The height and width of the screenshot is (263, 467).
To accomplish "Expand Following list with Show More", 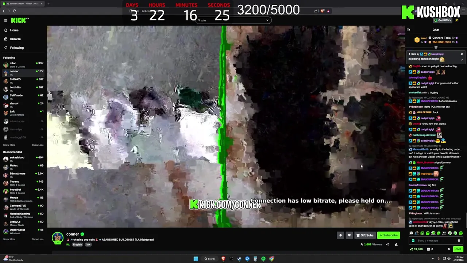I will pos(9,145).
